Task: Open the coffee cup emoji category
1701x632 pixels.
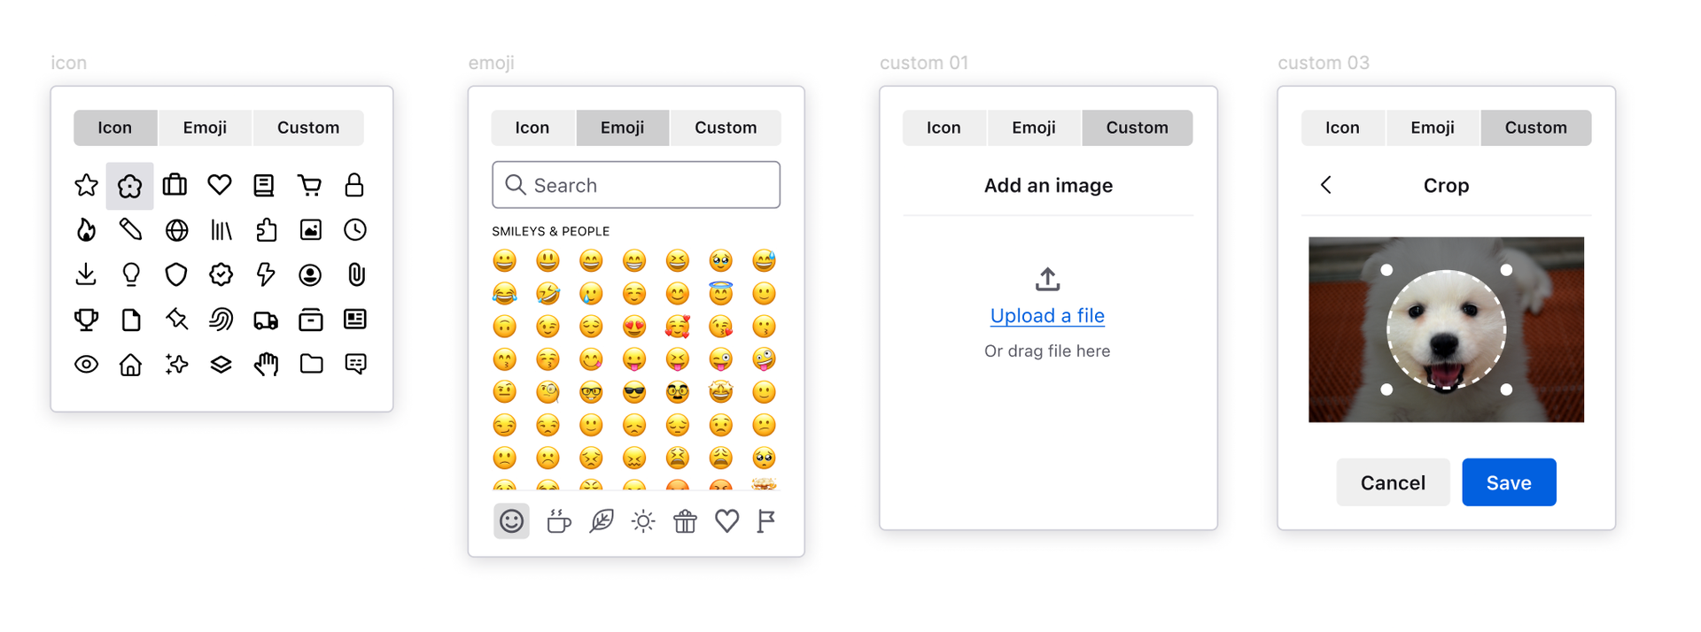Action: pos(558,521)
